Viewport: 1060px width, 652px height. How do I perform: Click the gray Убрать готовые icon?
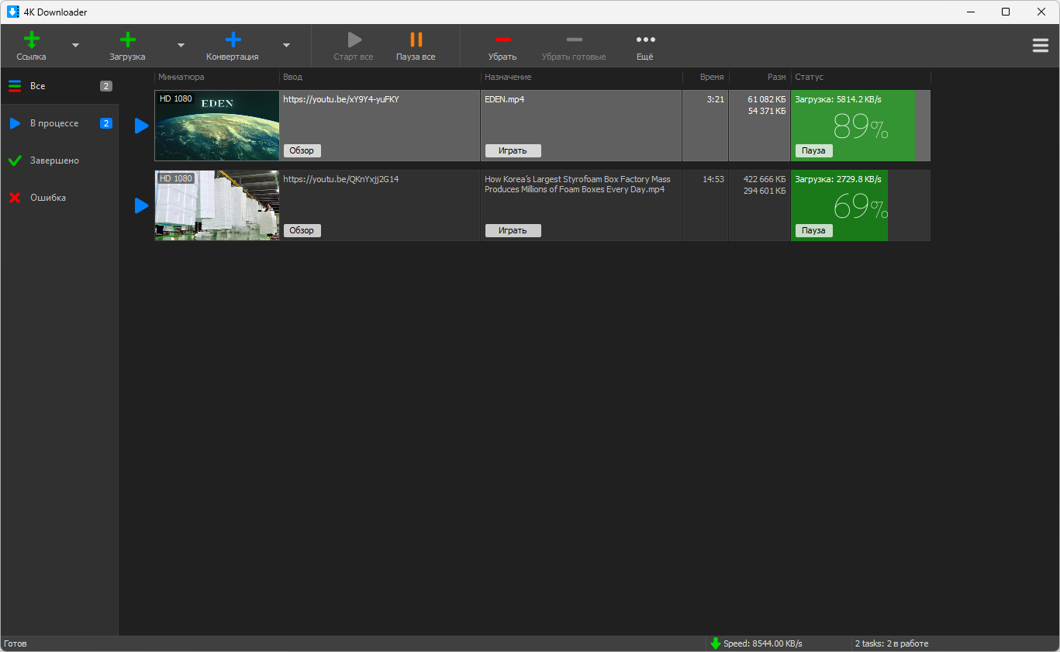click(x=575, y=40)
